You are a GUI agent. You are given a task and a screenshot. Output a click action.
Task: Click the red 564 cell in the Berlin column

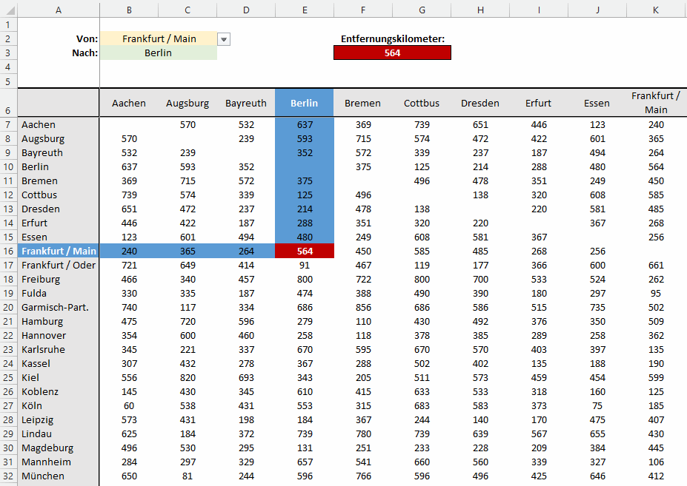305,251
